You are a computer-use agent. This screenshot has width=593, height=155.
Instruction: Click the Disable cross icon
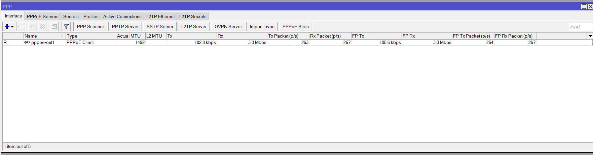(x=42, y=27)
